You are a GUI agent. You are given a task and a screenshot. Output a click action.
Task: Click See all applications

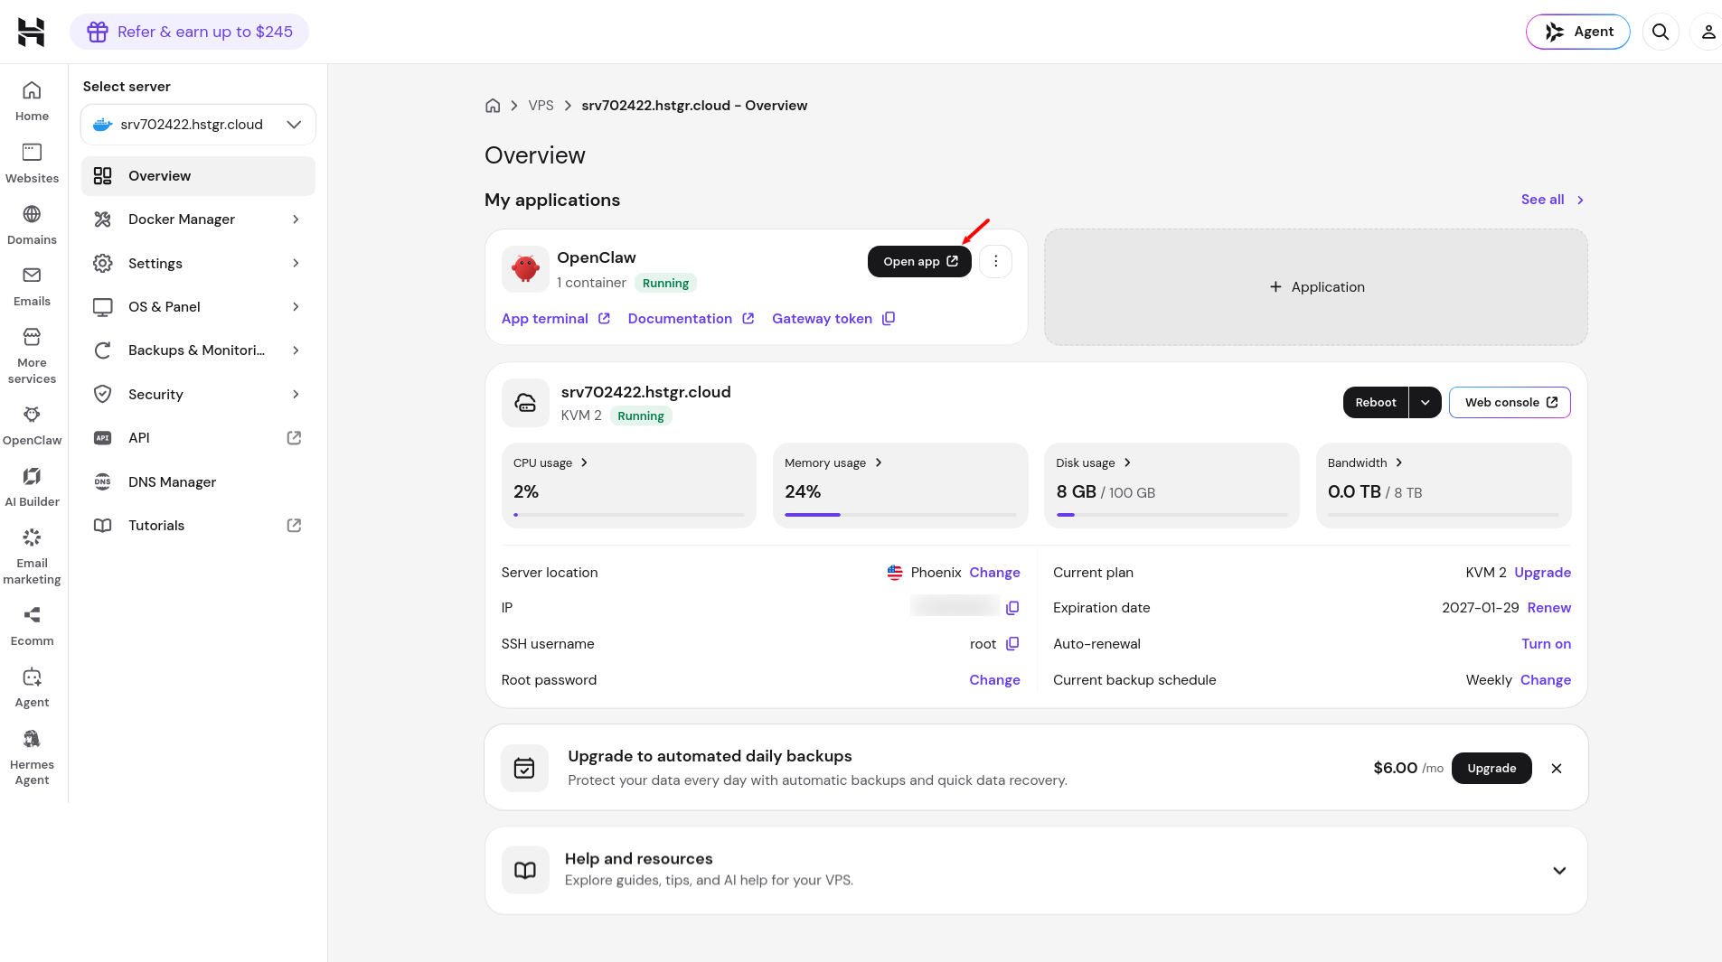pyautogui.click(x=1552, y=200)
